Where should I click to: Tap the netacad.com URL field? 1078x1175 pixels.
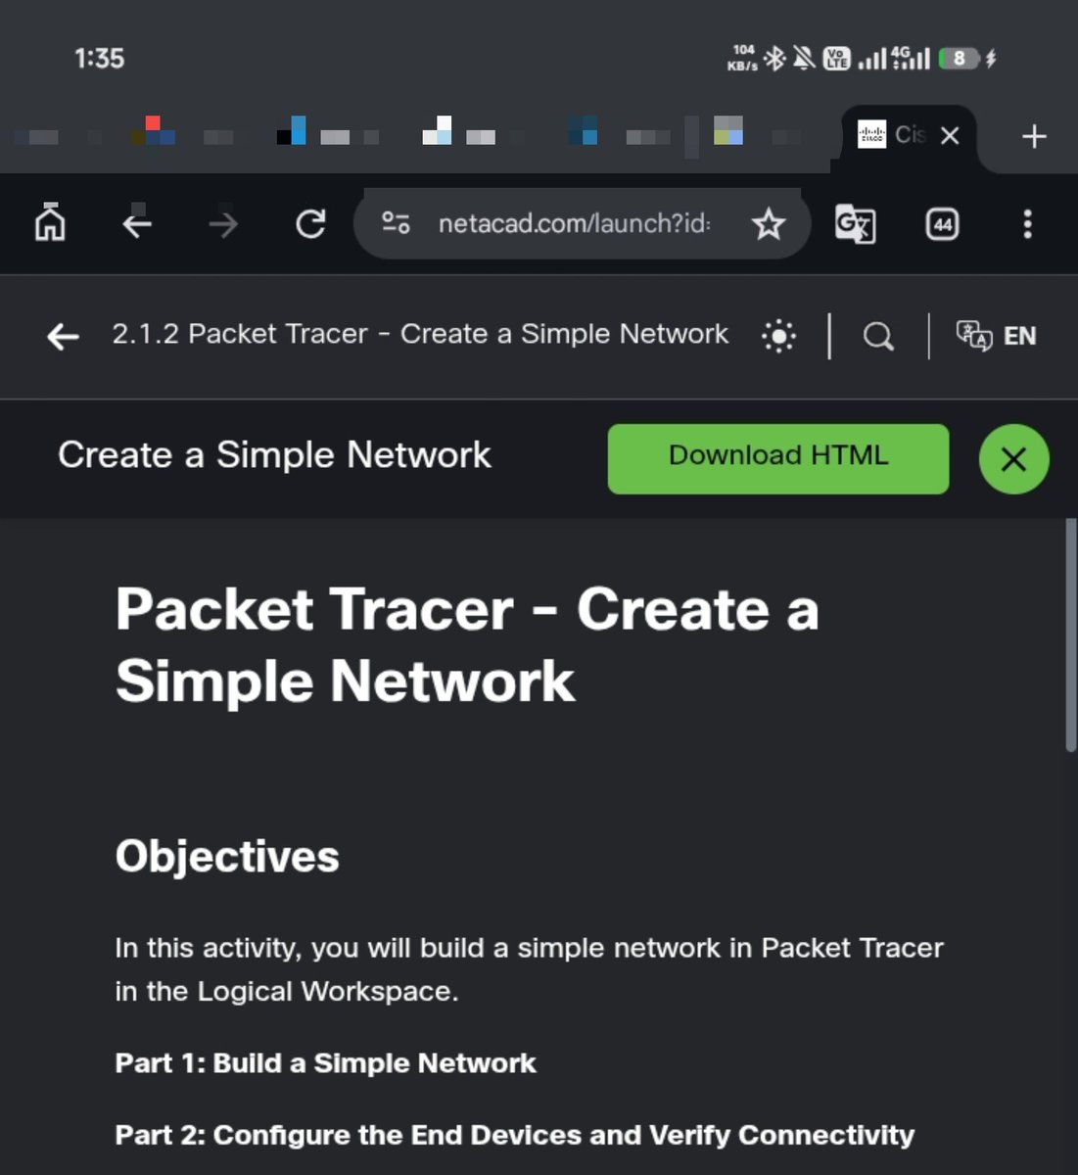coord(574,224)
